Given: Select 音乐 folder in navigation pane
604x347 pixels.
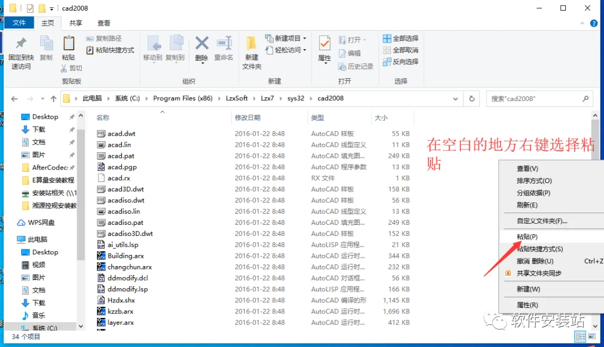Looking at the screenshot, I should (x=39, y=316).
